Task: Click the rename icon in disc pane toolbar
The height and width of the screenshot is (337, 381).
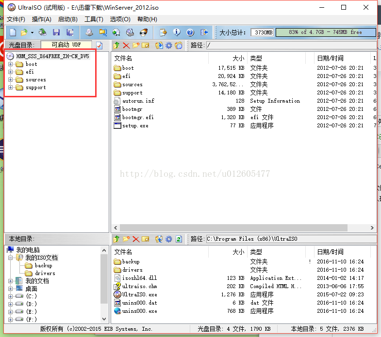Action: [x=146, y=46]
